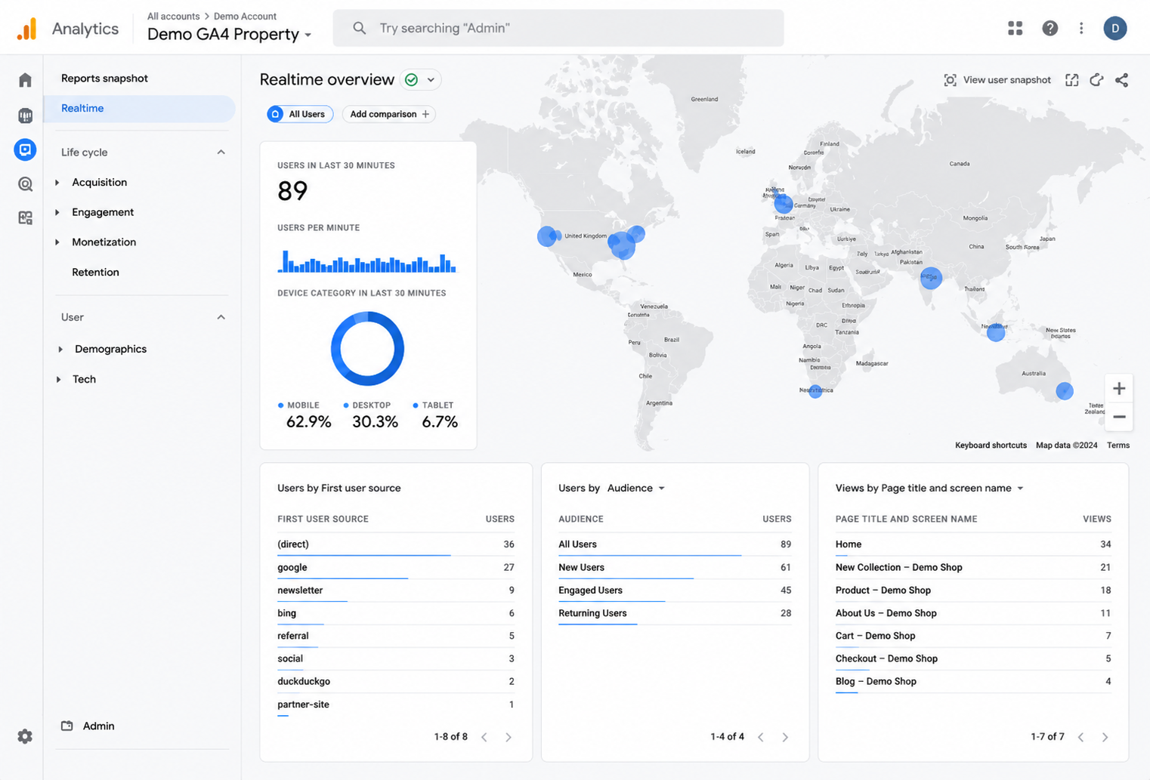1150x780 pixels.
Task: Select the duckduckgo source row
Action: 396,681
